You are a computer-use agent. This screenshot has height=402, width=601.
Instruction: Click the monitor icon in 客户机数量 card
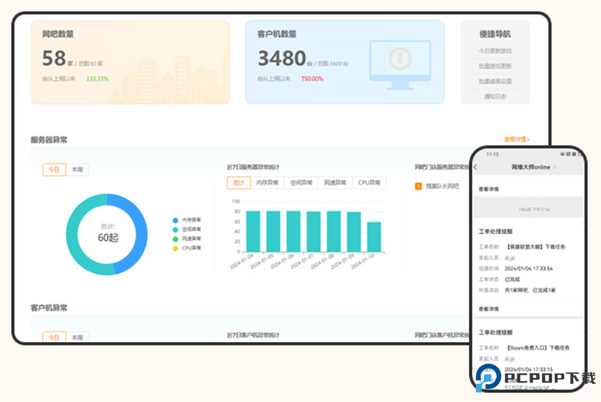400,63
